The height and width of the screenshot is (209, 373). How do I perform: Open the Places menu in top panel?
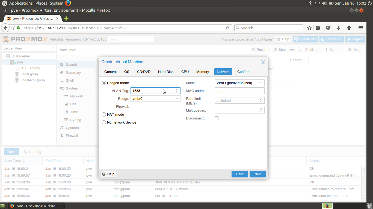coord(41,3)
